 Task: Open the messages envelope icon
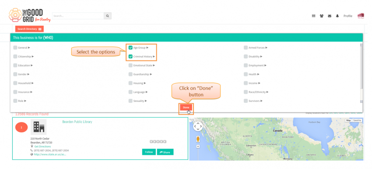coord(330,16)
